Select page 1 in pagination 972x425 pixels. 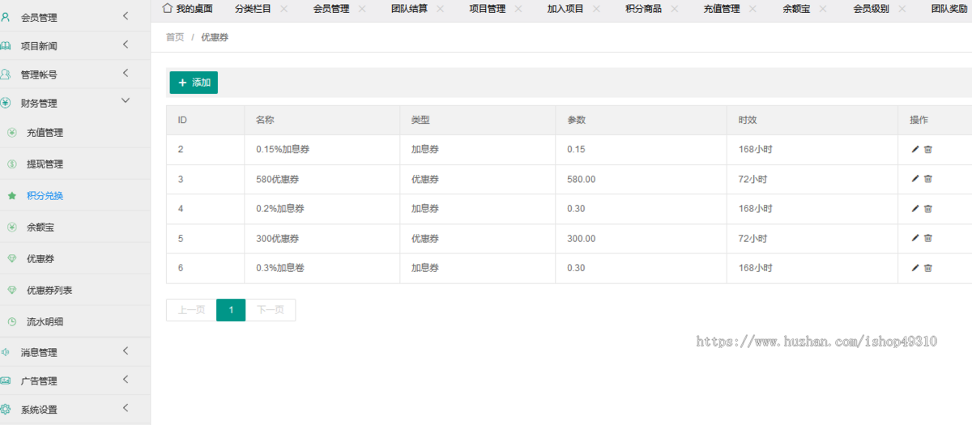click(231, 310)
